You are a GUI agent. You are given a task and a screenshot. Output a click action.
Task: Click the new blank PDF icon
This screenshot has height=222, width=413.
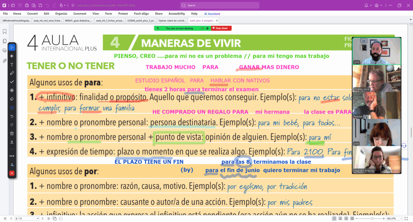click(x=40, y=5)
